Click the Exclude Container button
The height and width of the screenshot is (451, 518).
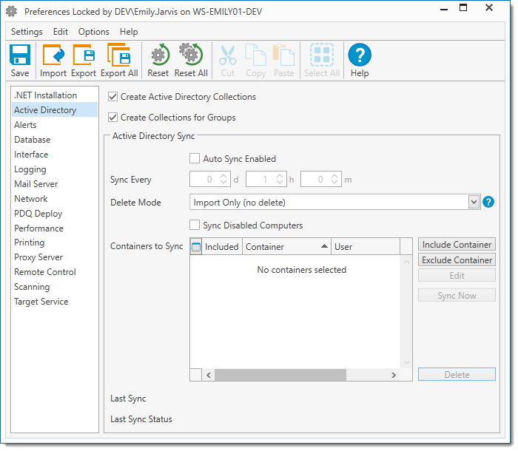pos(457,260)
